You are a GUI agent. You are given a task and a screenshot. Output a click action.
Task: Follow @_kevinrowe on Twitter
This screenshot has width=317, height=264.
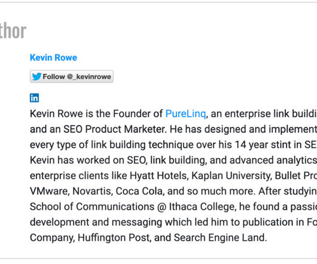pos(72,76)
